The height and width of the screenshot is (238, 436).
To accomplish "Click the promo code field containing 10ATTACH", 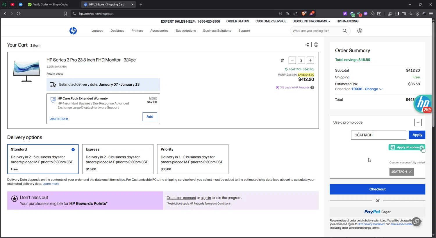I will tap(378, 135).
